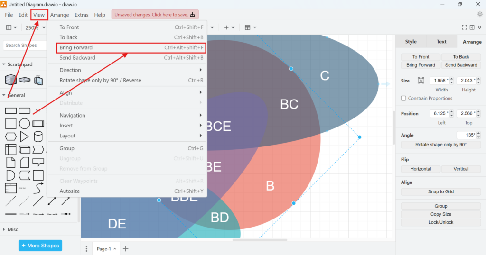Add a new page with plus icon
The width and height of the screenshot is (486, 255).
point(125,248)
